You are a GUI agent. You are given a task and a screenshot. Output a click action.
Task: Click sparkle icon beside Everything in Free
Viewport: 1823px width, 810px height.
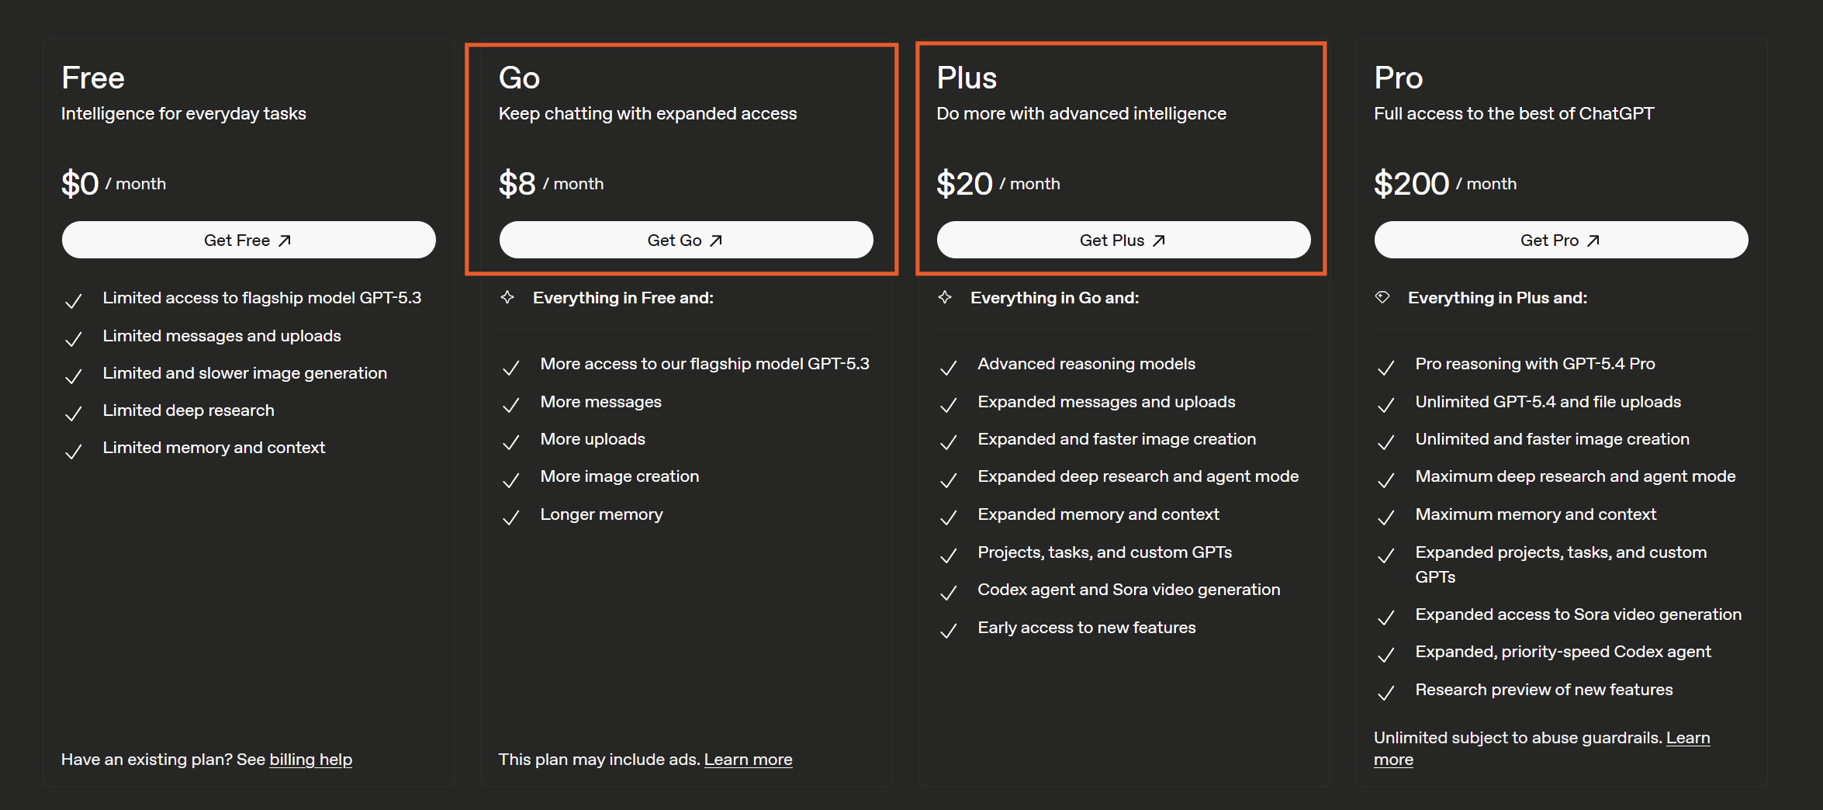[507, 297]
